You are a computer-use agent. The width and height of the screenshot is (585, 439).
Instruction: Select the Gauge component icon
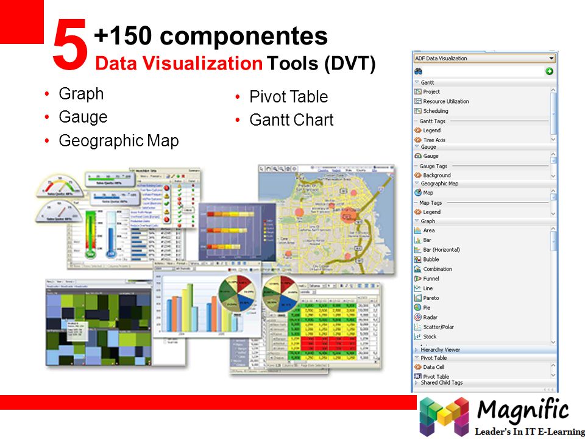418,155
